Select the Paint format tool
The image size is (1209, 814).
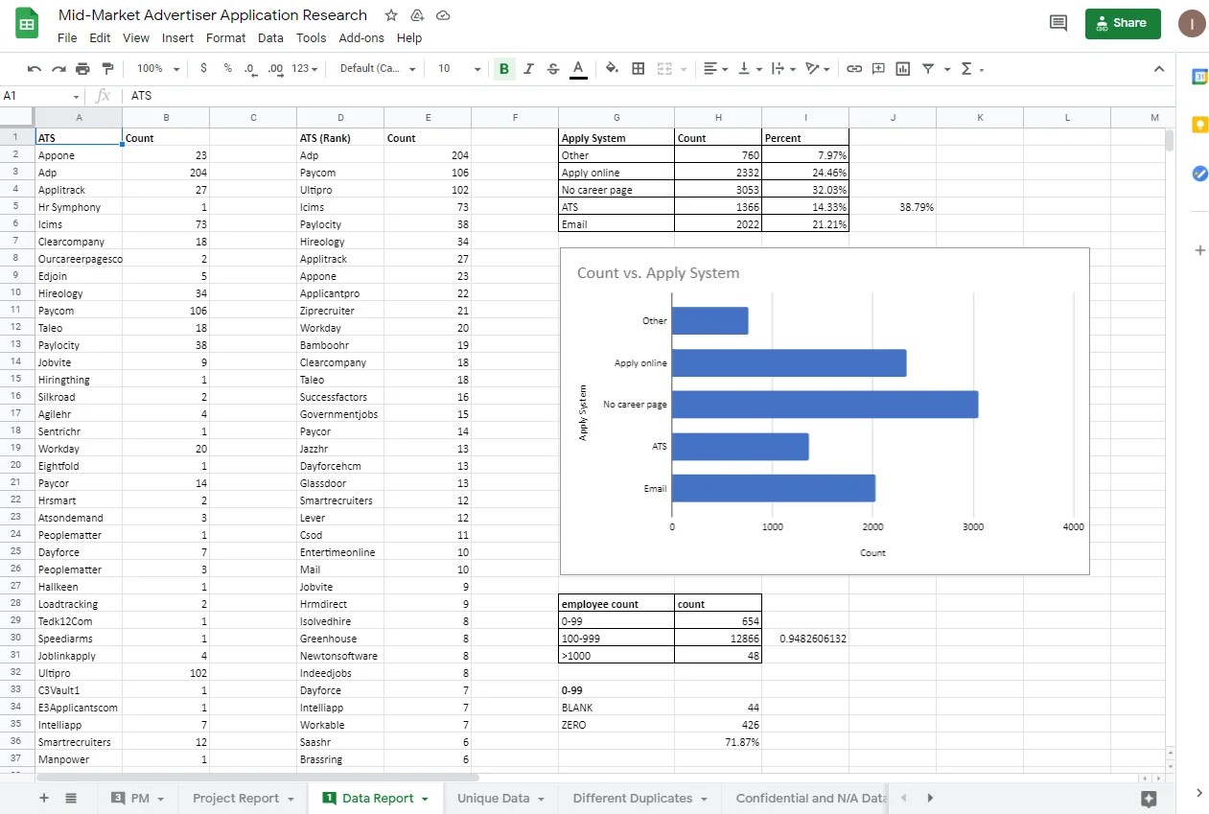(108, 68)
